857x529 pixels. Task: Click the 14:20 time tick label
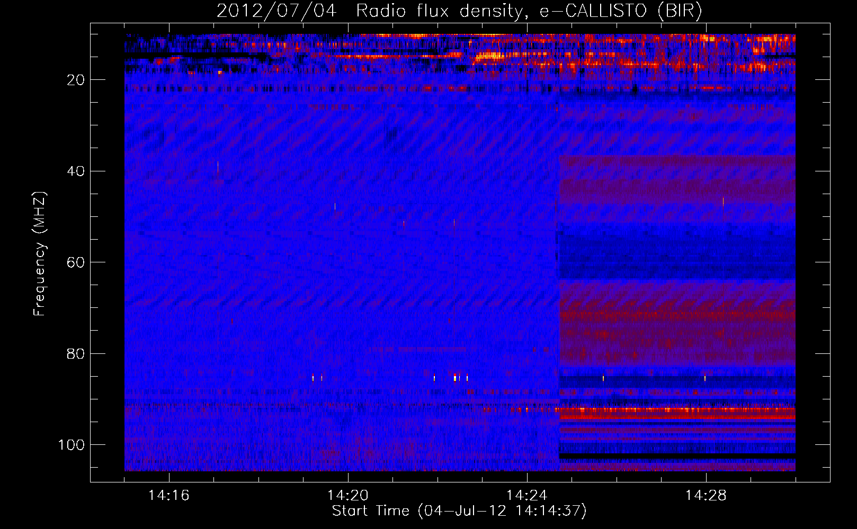tap(348, 496)
